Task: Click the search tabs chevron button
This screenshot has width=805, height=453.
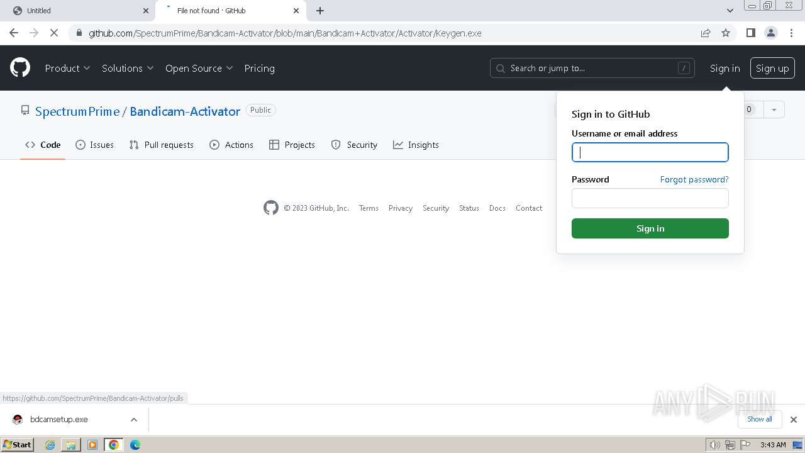Action: (x=730, y=11)
